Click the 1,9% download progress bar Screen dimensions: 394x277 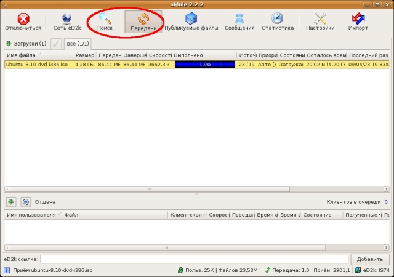(205, 64)
